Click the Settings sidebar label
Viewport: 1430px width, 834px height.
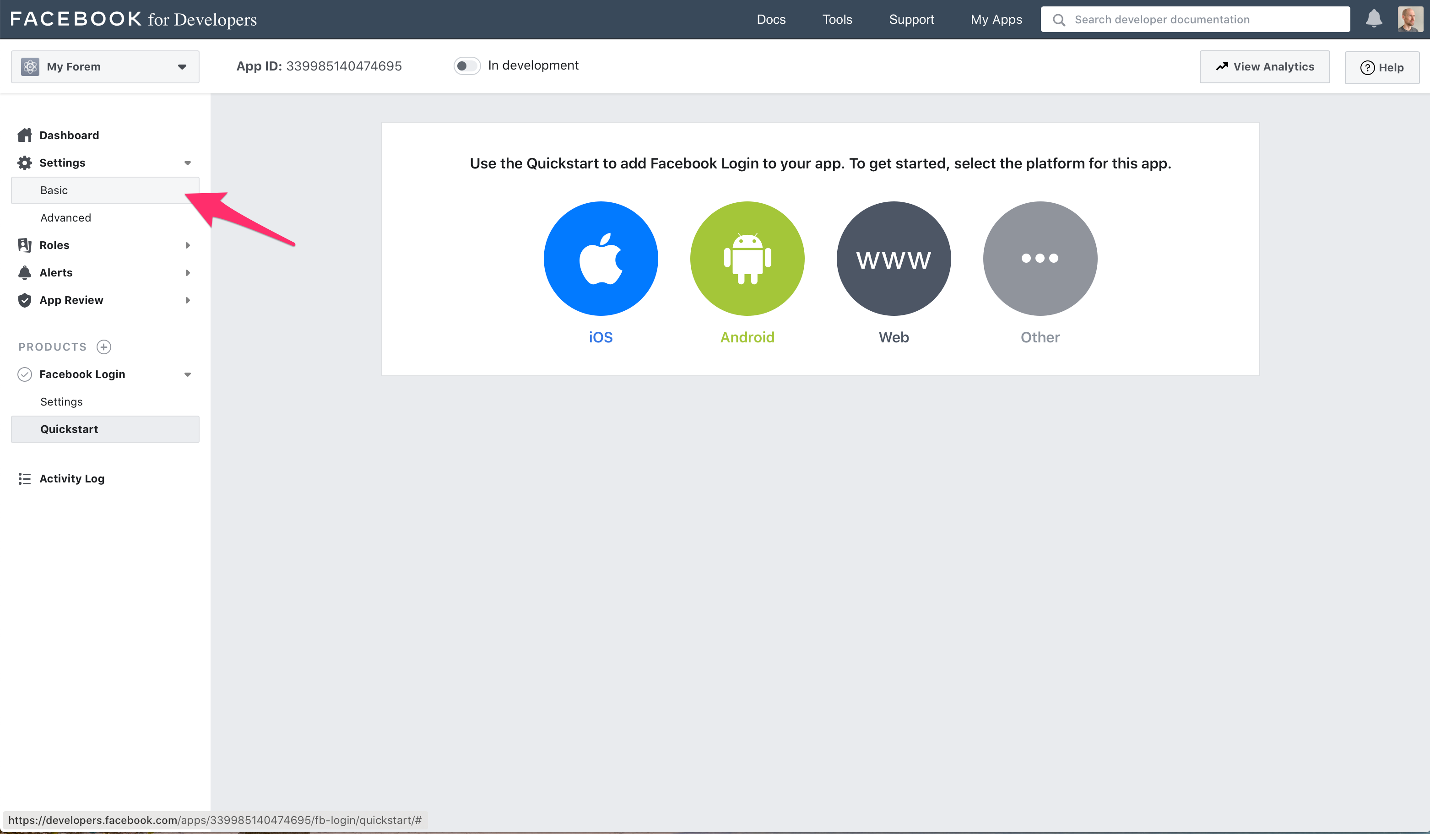pyautogui.click(x=62, y=163)
